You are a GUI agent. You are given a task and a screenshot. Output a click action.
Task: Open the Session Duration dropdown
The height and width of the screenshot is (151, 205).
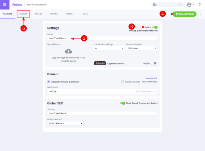click(141, 49)
